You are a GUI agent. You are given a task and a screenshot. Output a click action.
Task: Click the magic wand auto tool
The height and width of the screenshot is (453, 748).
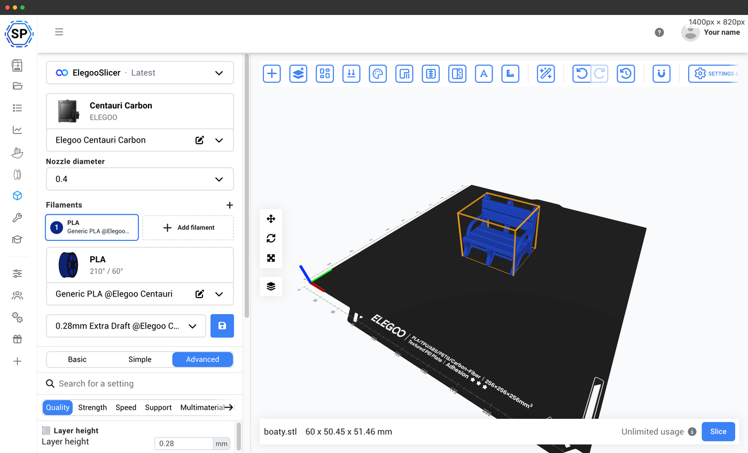[546, 74]
